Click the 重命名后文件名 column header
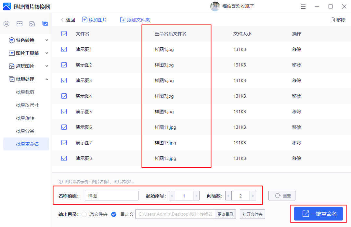 coord(171,34)
